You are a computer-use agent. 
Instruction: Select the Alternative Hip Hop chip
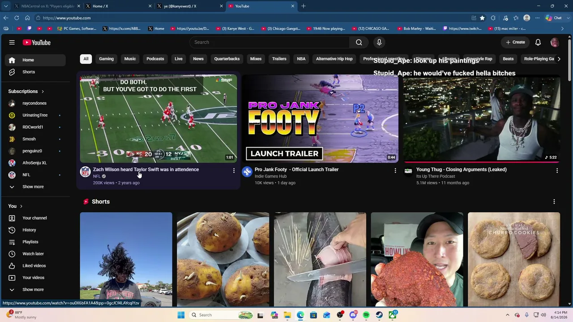tap(334, 59)
